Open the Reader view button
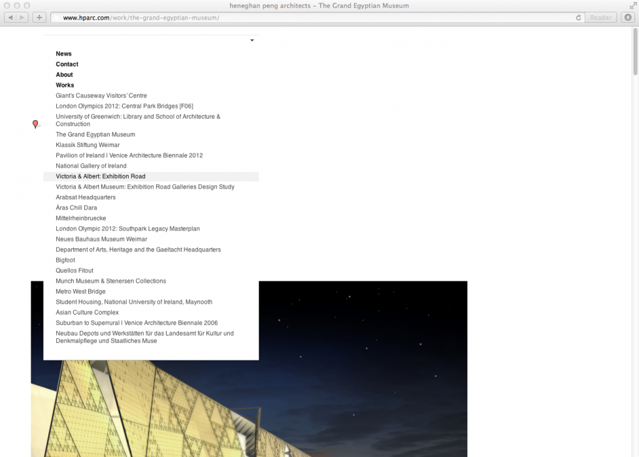This screenshot has width=639, height=457. (x=600, y=18)
